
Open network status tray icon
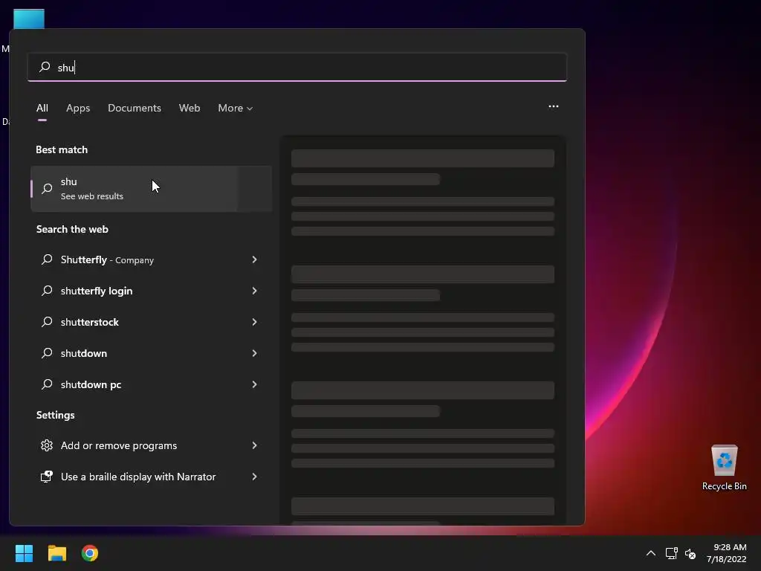(x=671, y=553)
